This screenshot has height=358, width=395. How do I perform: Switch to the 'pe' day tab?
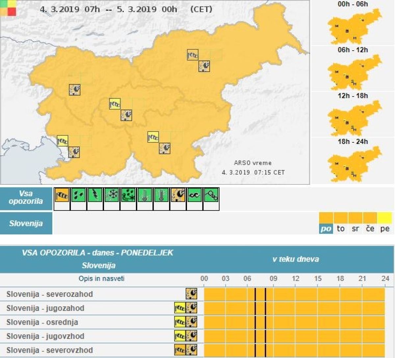[385, 228]
